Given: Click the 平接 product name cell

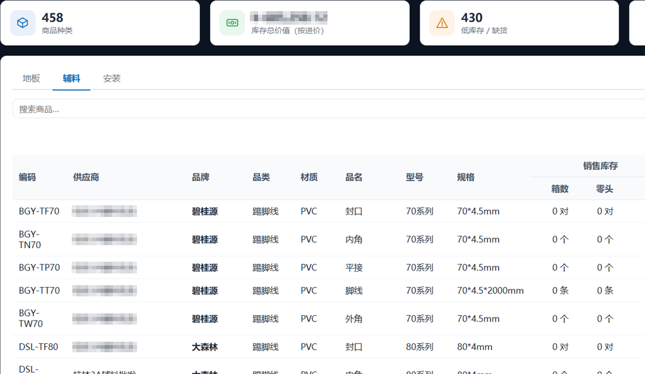Looking at the screenshot, I should tap(354, 268).
